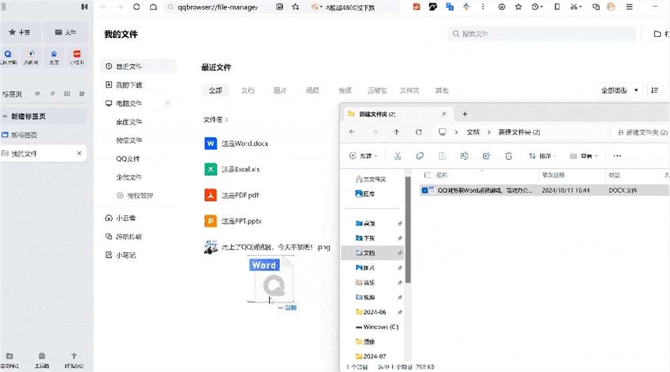The width and height of the screenshot is (670, 372).
Task: Go up one folder level in Explorer
Action: tap(396, 132)
